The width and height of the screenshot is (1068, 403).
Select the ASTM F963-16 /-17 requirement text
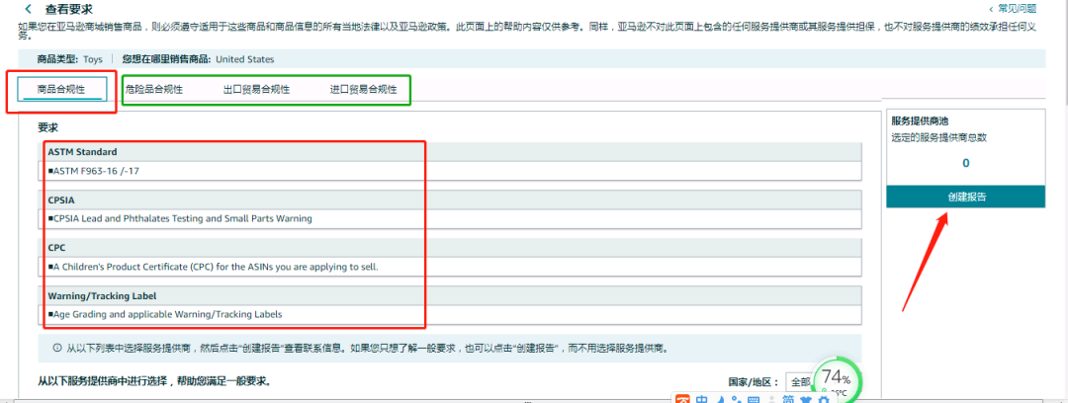(x=94, y=172)
